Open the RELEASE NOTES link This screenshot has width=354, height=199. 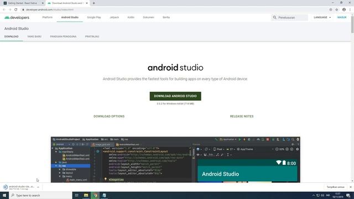(x=242, y=117)
